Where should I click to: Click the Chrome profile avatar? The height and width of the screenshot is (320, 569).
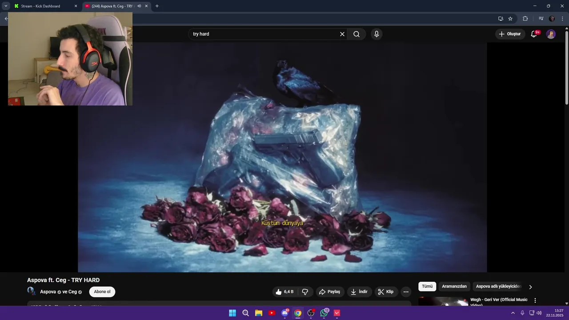[552, 19]
